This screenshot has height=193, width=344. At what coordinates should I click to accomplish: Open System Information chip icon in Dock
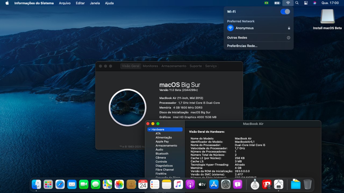279,184
